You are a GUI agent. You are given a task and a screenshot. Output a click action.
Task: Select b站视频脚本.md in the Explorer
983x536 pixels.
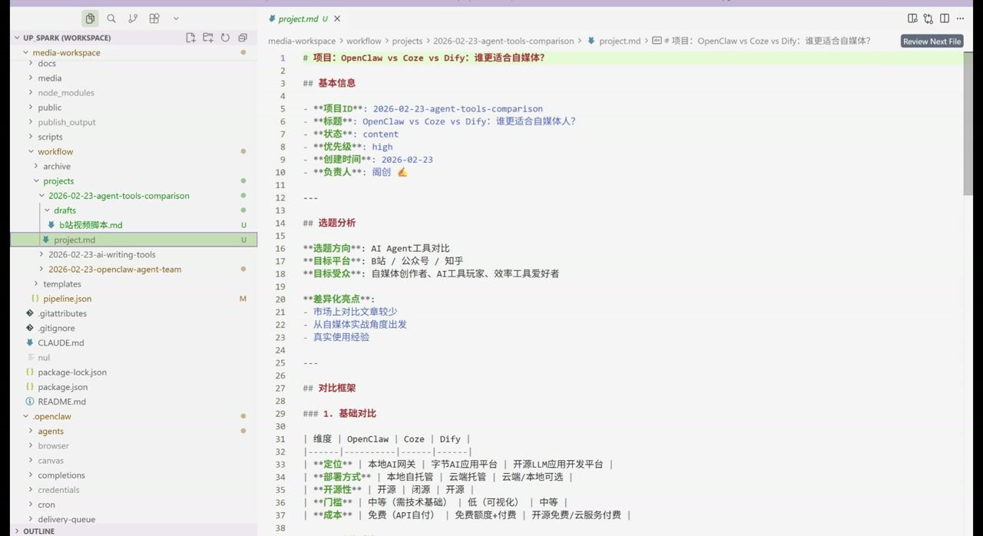click(91, 224)
